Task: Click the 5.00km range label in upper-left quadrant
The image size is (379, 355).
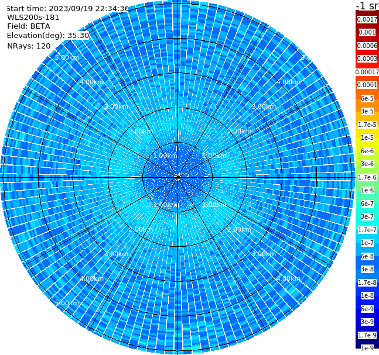Action: tap(67, 57)
